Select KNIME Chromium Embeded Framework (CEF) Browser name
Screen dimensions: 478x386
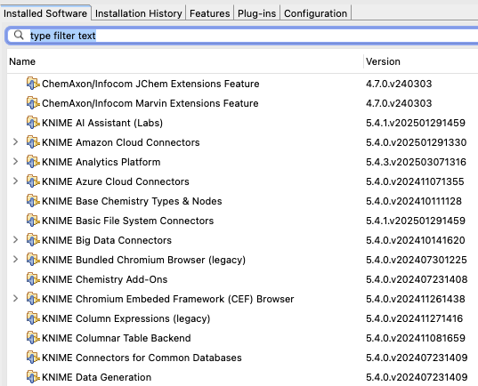(168, 299)
